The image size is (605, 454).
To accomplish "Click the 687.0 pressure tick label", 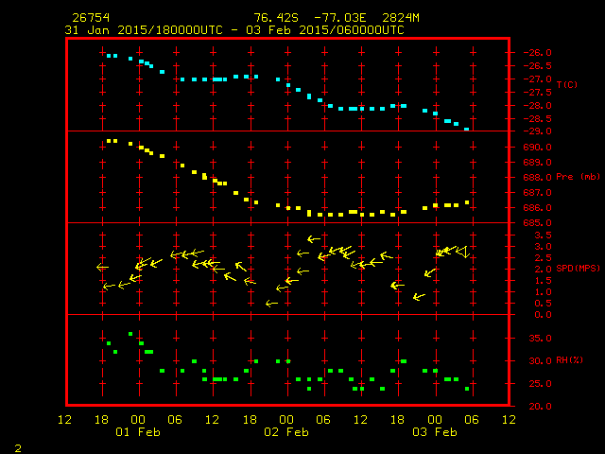I will tap(537, 193).
